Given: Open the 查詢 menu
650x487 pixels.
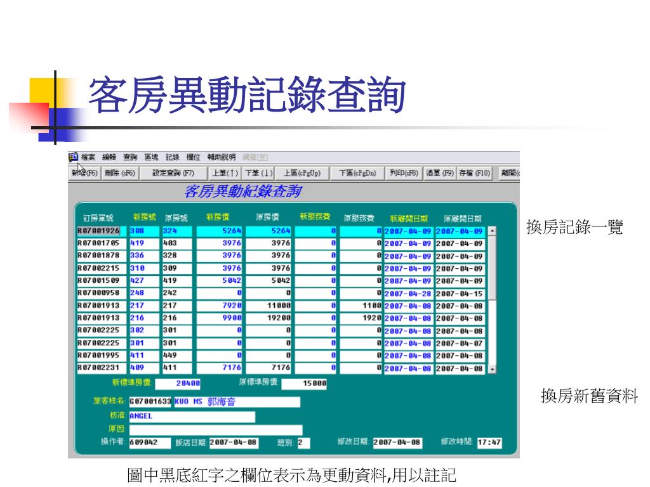Looking at the screenshot, I should point(130,157).
